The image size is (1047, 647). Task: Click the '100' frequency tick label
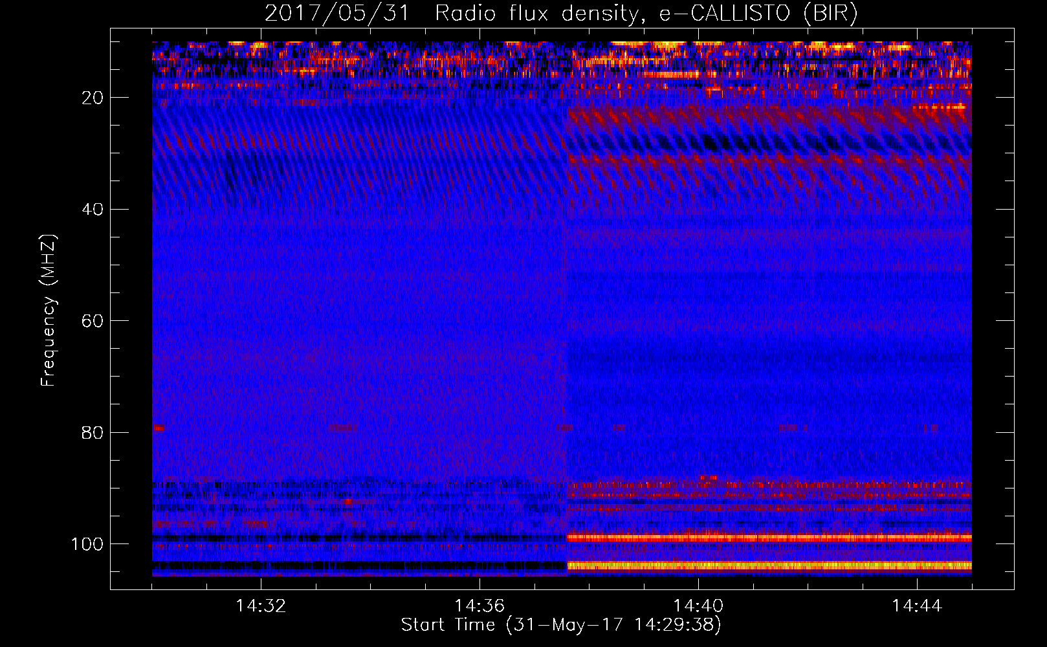pos(87,544)
